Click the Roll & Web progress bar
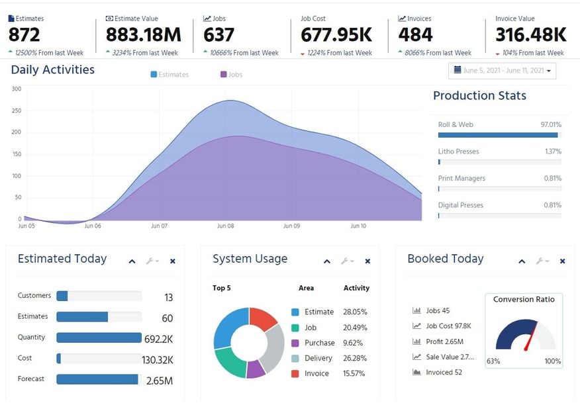This screenshot has width=580, height=403. [x=499, y=135]
